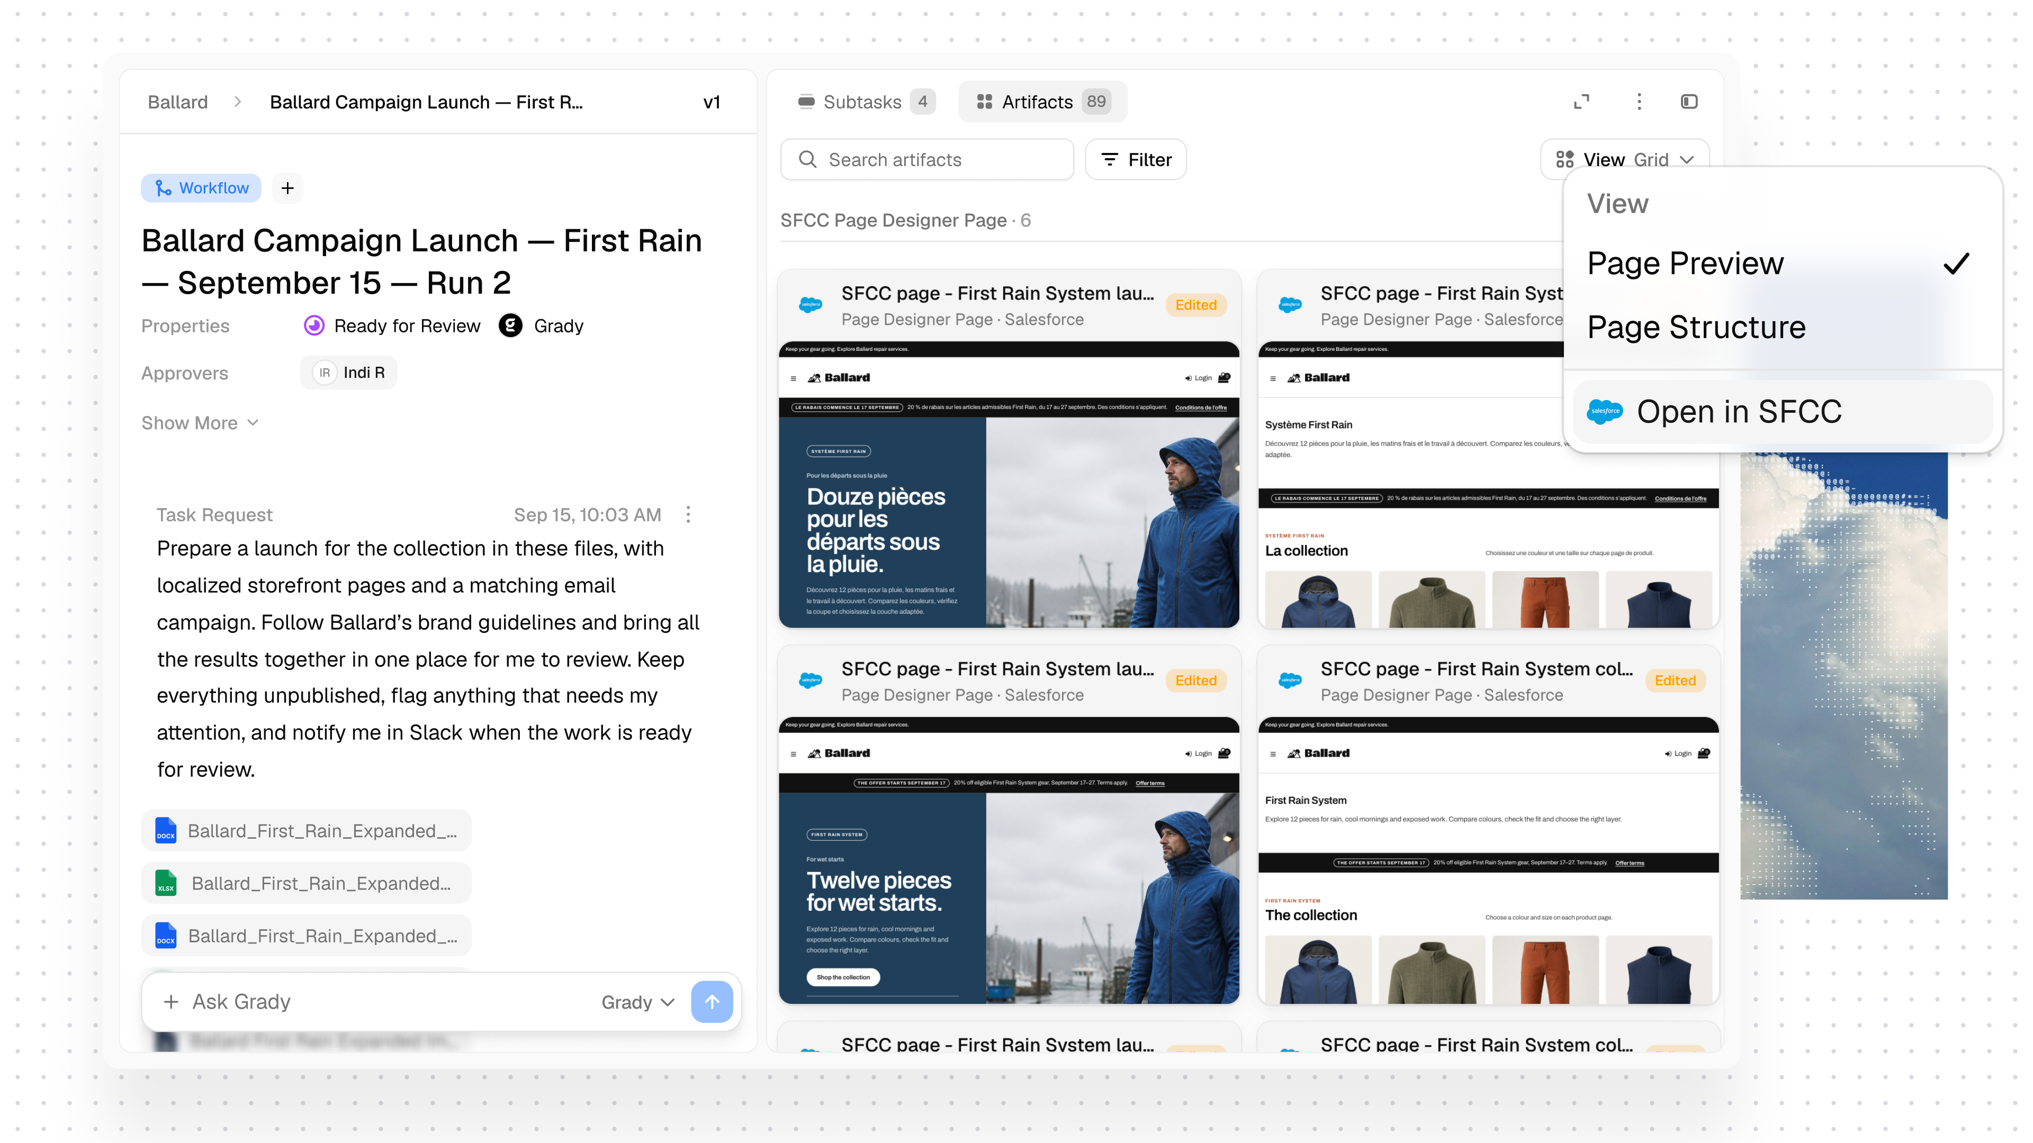
Task: Click plus icon in Ask Grady box
Action: tap(170, 1002)
